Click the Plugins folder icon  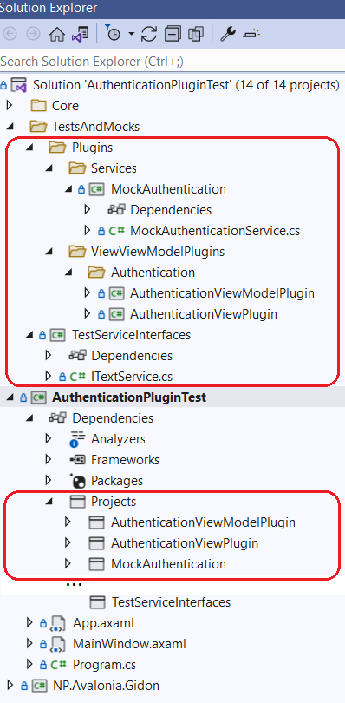click(x=57, y=147)
